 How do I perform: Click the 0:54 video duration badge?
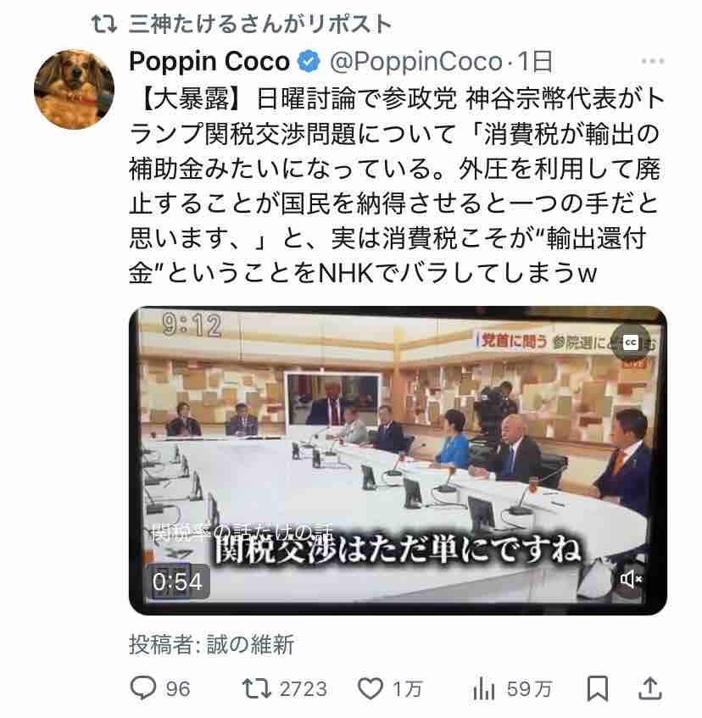tap(178, 582)
